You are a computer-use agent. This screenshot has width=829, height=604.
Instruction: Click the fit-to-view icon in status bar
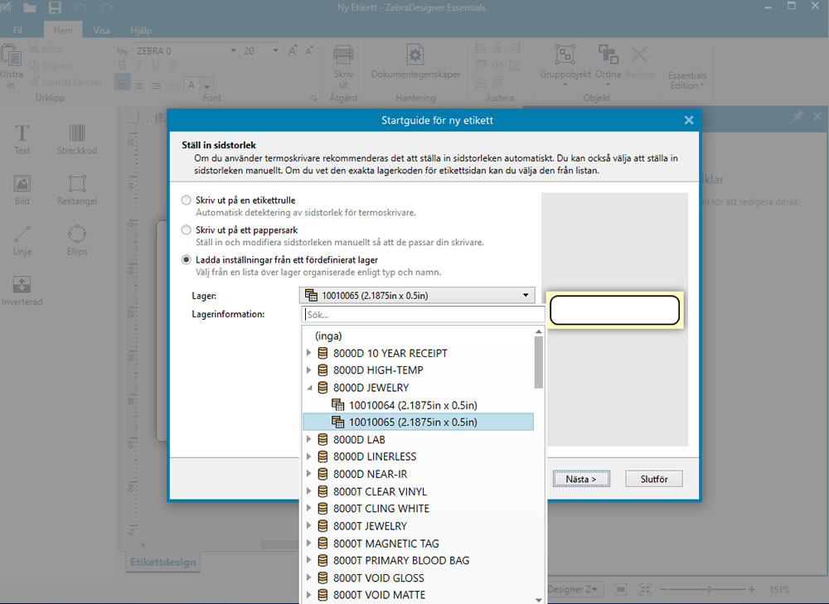[x=621, y=589]
